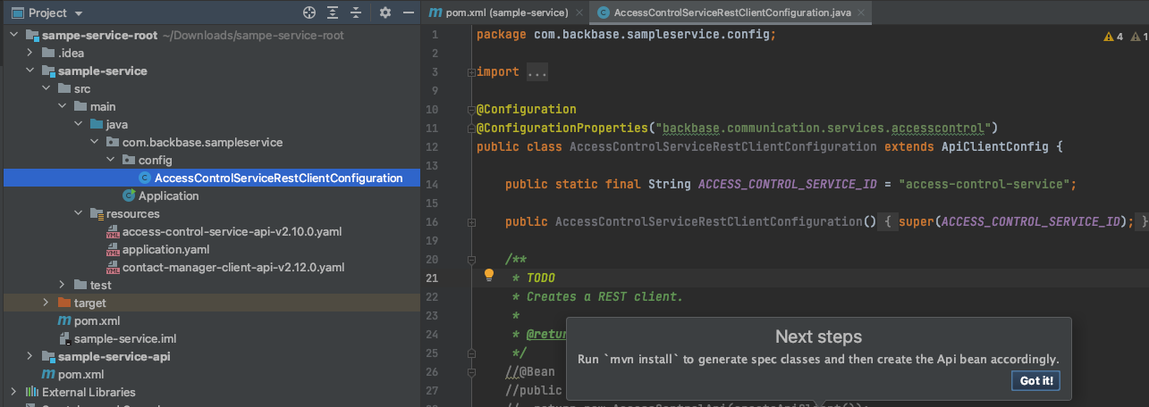This screenshot has width=1149, height=407.
Task: Click the Got it! button
Action: 1036,381
